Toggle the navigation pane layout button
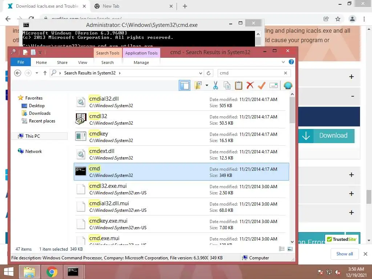 [x=184, y=85]
